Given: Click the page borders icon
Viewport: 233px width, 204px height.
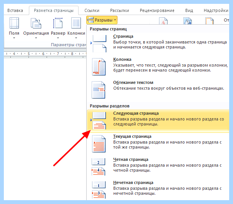Looking at the screenshot, I should 210,21.
